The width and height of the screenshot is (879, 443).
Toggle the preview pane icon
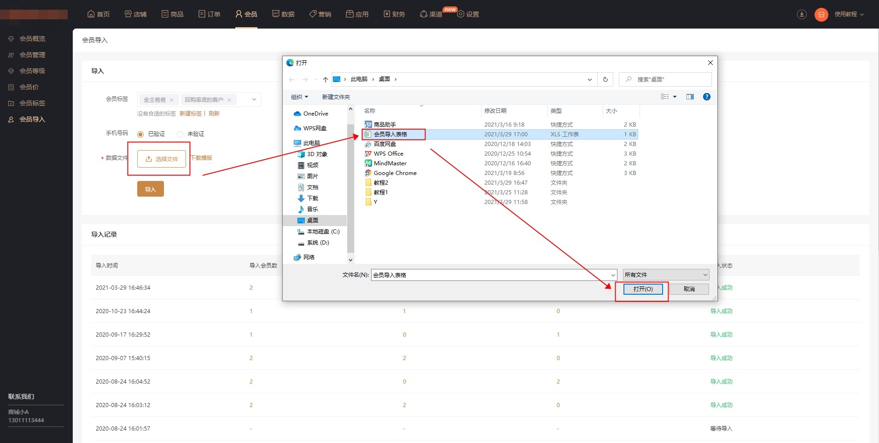coord(690,97)
